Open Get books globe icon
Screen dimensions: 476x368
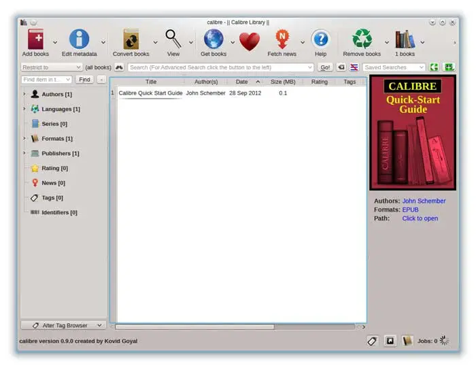point(214,39)
